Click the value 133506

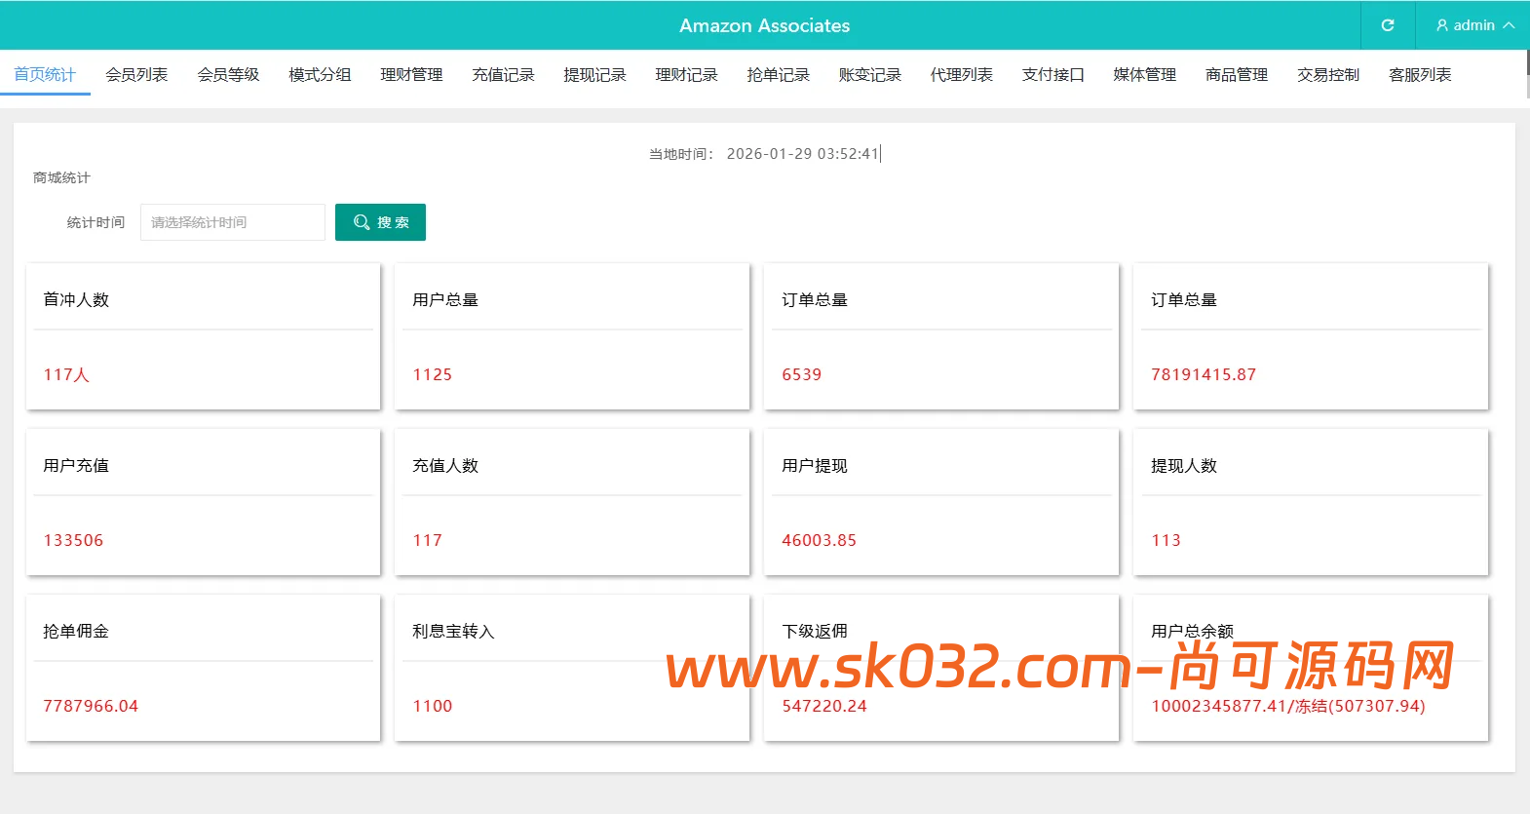[73, 540]
